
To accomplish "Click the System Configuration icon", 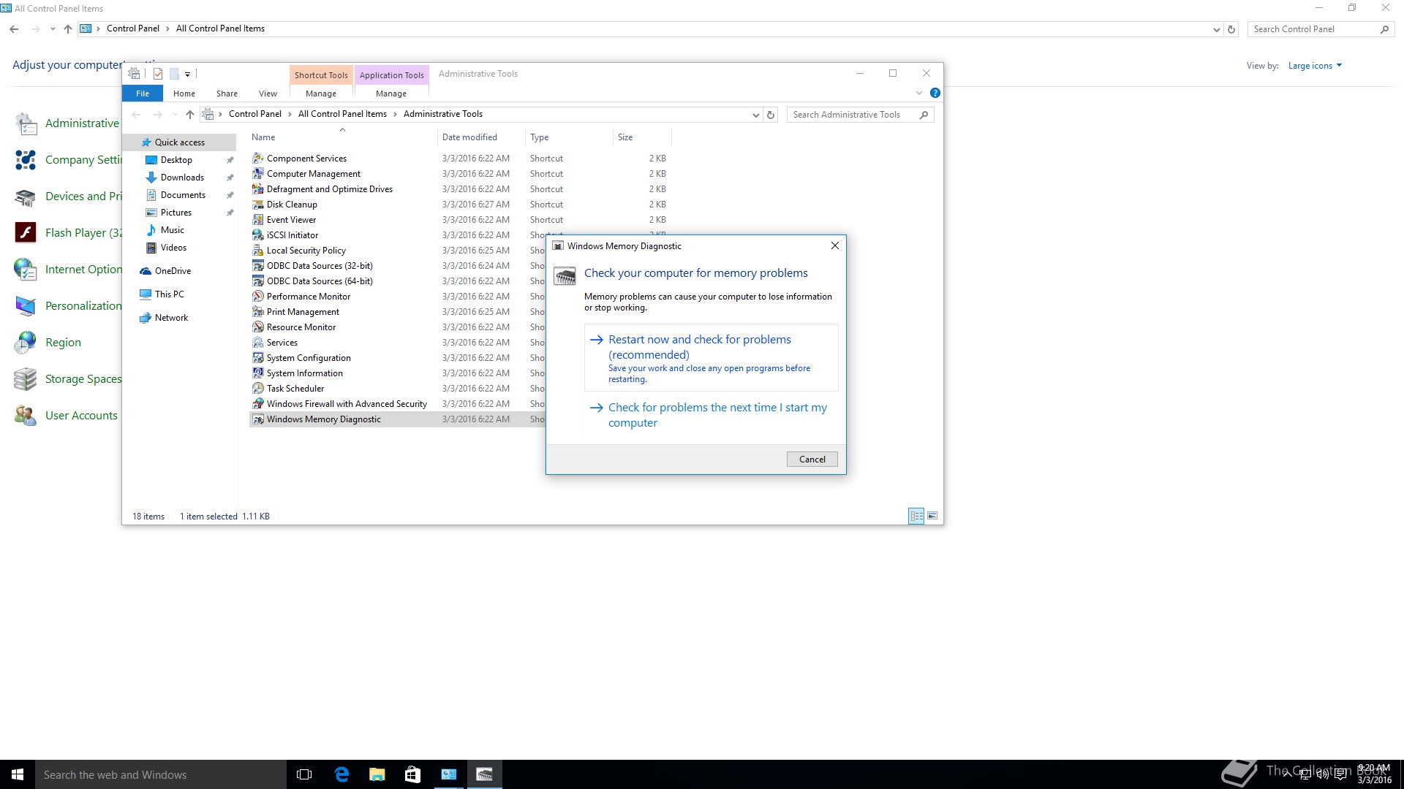I will [257, 358].
